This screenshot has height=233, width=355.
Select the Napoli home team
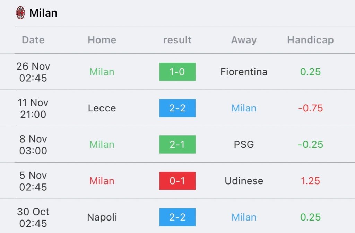pyautogui.click(x=102, y=217)
